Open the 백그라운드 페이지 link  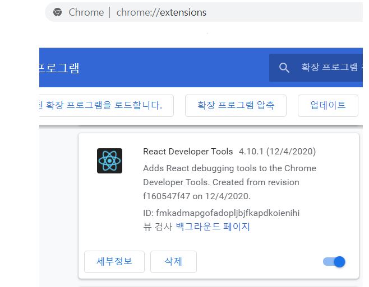pyautogui.click(x=213, y=227)
